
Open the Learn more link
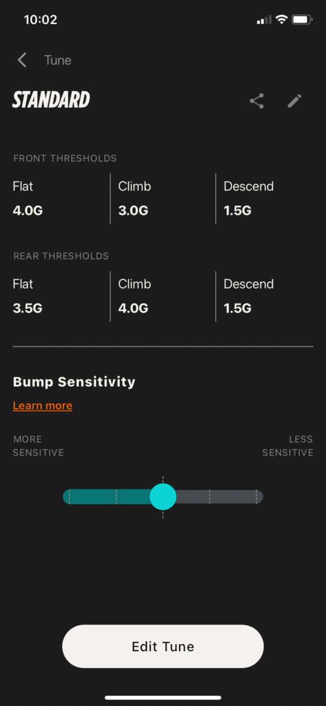coord(43,405)
